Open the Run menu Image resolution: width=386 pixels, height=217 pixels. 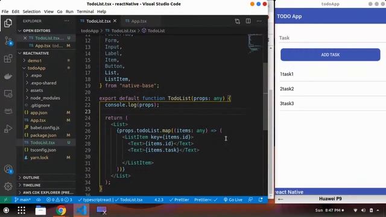pyautogui.click(x=69, y=11)
